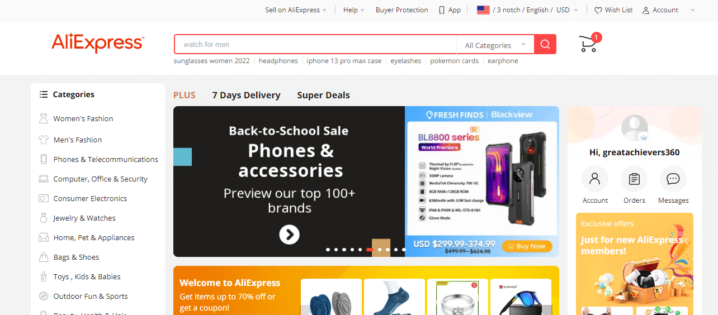Click the Buy Now button on Blackview ad
Viewport: 718px width, 315px height.
pos(527,246)
